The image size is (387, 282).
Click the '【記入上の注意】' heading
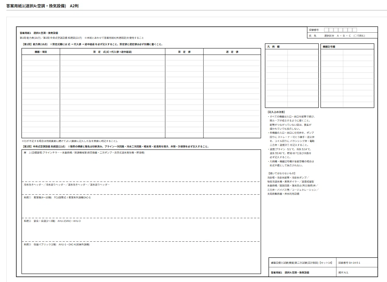click(276, 112)
